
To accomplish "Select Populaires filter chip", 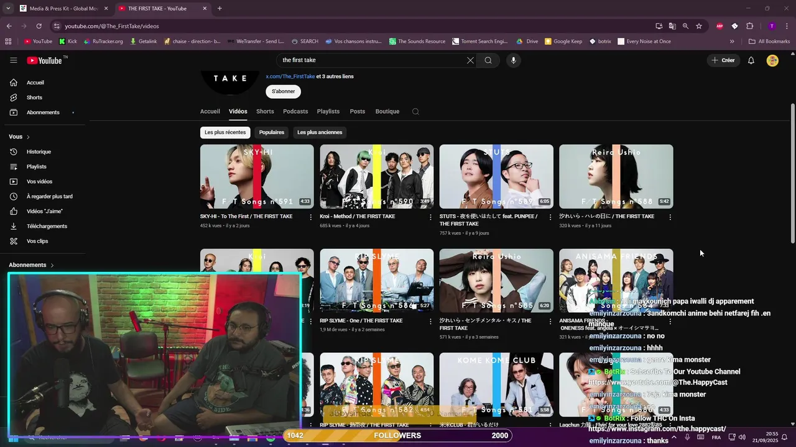I will 272,132.
